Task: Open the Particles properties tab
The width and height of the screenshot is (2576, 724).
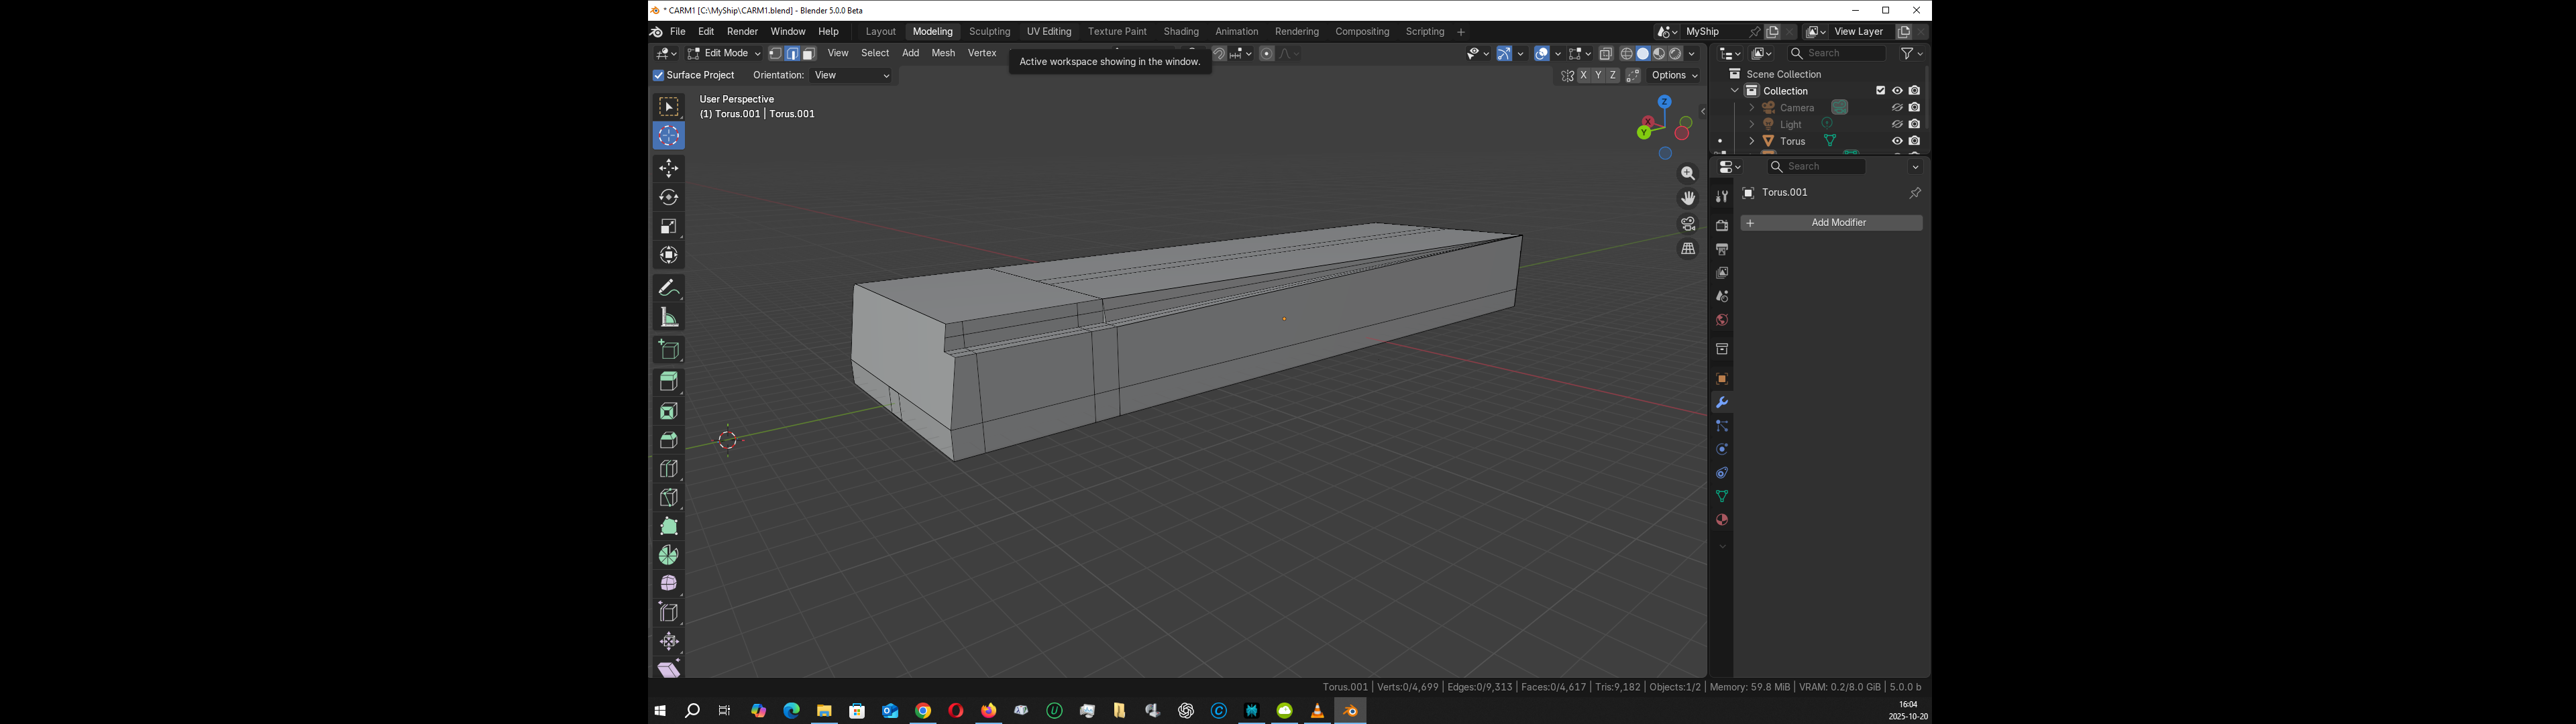Action: coord(1721,426)
